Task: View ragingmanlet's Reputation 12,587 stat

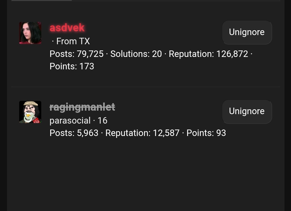Action: [142, 133]
